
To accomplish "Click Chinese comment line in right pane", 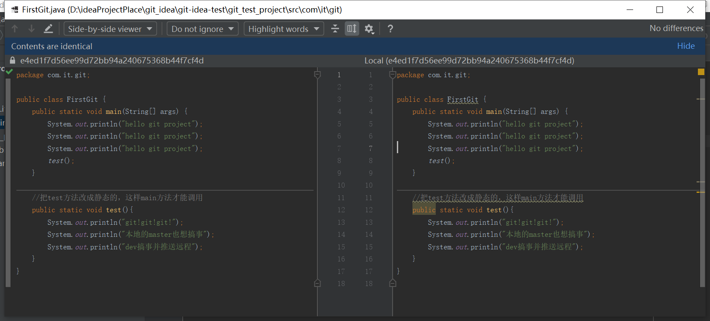I will tap(498, 198).
